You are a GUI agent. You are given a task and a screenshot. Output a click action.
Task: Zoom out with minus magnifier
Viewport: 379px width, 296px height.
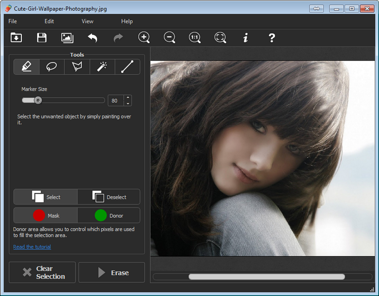tap(169, 37)
